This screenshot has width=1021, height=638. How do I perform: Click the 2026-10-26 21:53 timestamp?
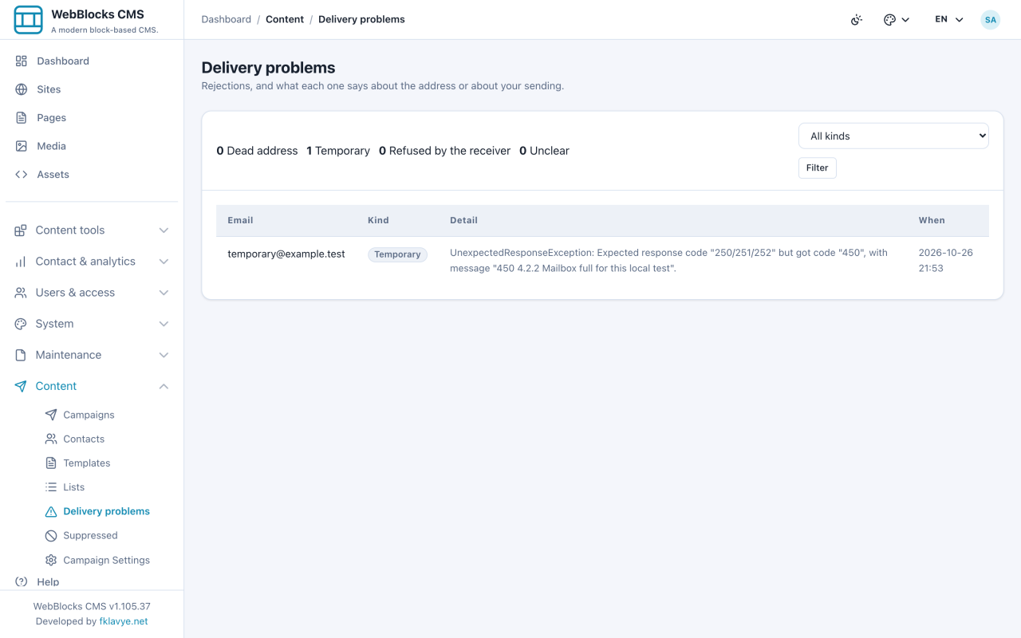pos(945,260)
